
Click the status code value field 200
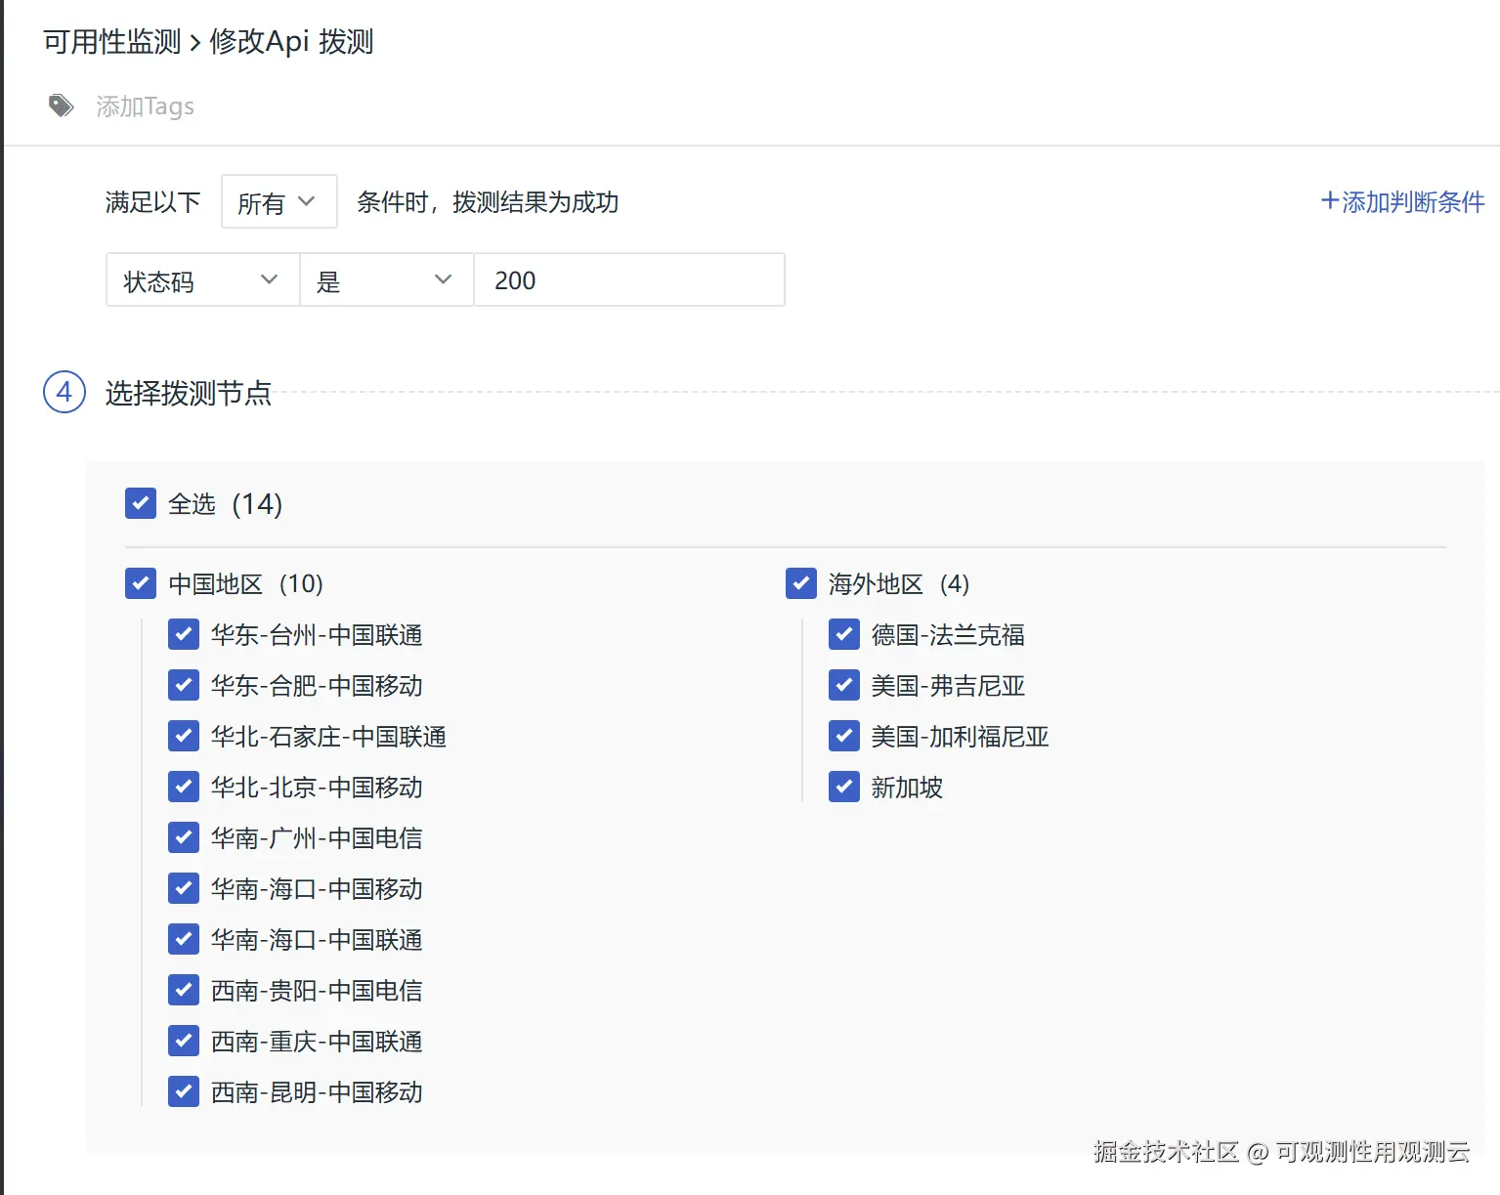pyautogui.click(x=629, y=280)
